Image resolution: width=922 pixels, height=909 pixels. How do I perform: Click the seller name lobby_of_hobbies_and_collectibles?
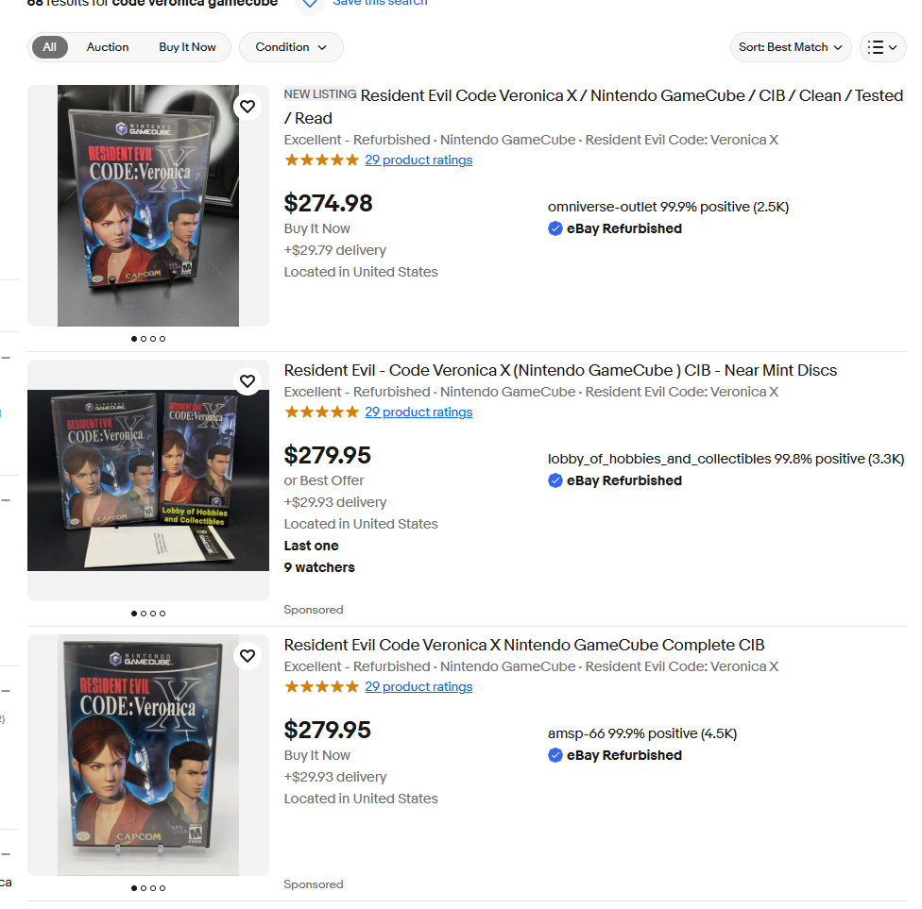[659, 459]
